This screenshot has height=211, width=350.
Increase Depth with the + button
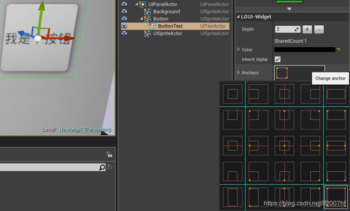click(307, 30)
